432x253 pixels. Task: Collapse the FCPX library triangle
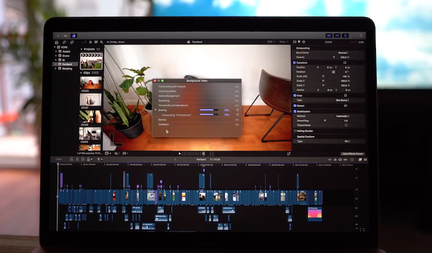55,47
